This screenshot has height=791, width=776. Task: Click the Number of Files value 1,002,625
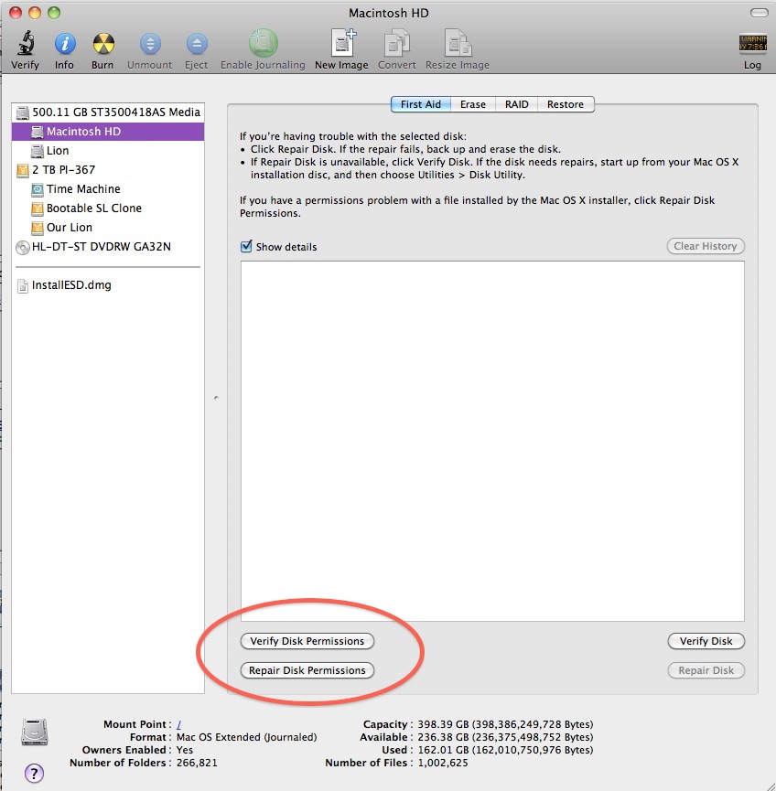[443, 763]
